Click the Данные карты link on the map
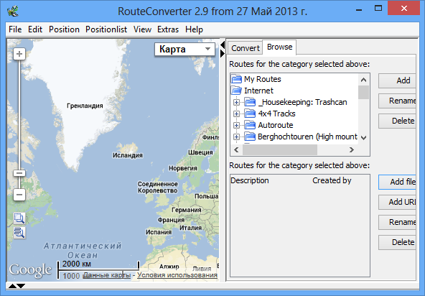 pyautogui.click(x=107, y=275)
